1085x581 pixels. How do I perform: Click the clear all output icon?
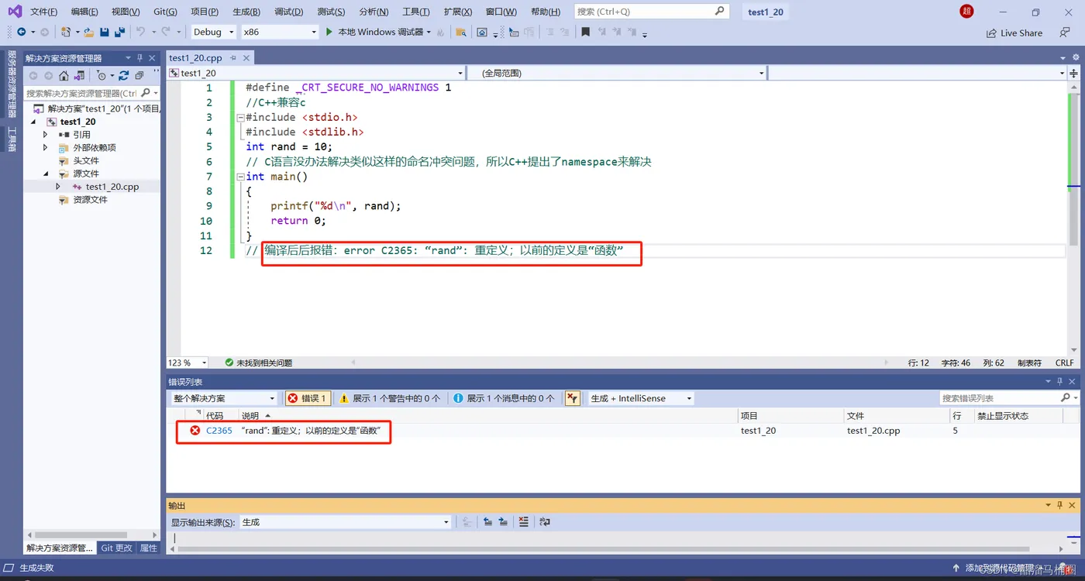523,522
